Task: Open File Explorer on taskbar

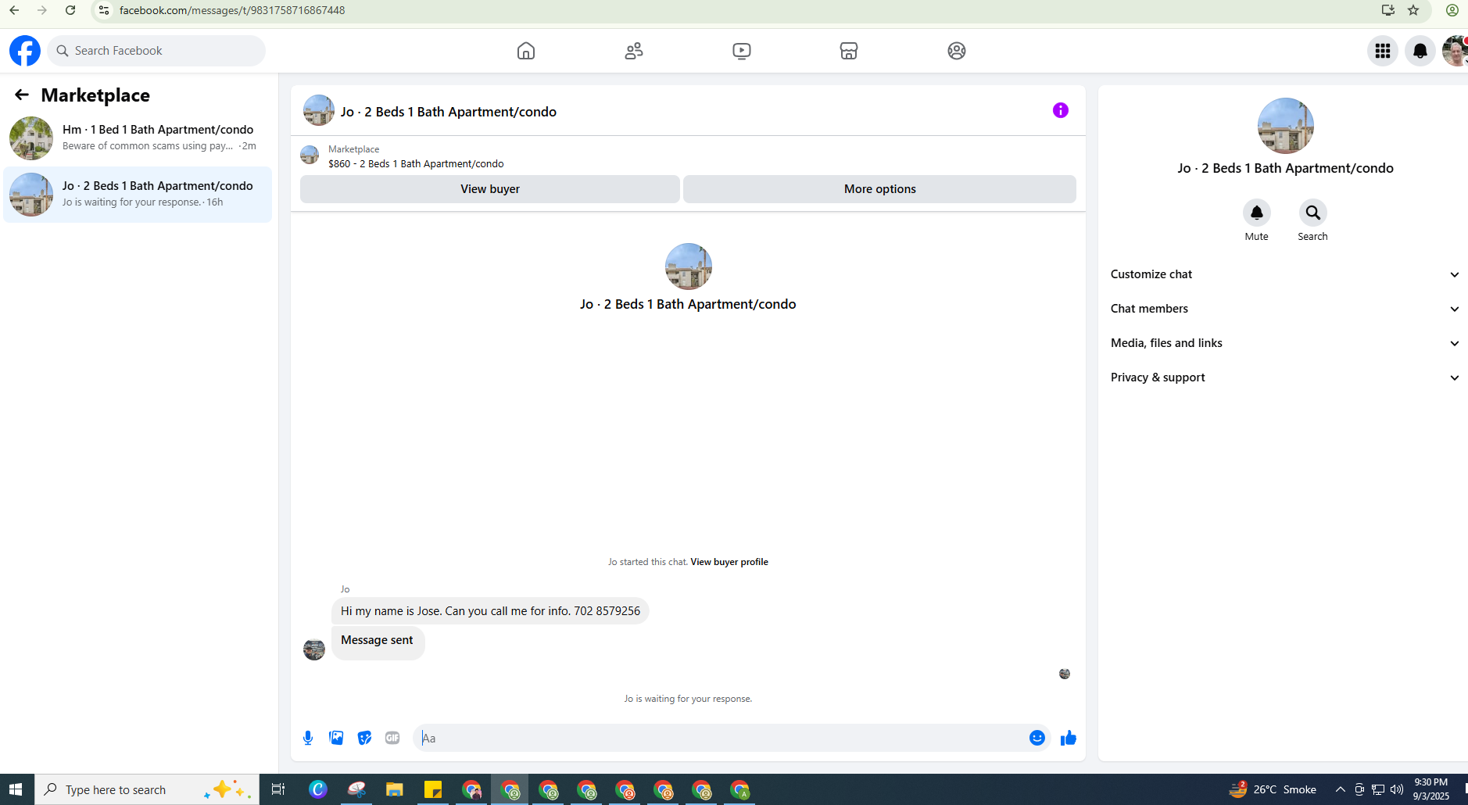Action: coord(394,789)
